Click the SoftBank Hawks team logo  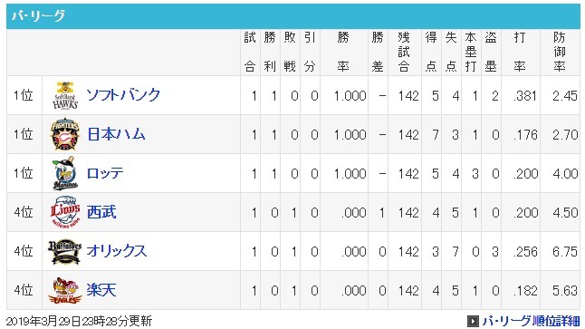pyautogui.click(x=65, y=95)
